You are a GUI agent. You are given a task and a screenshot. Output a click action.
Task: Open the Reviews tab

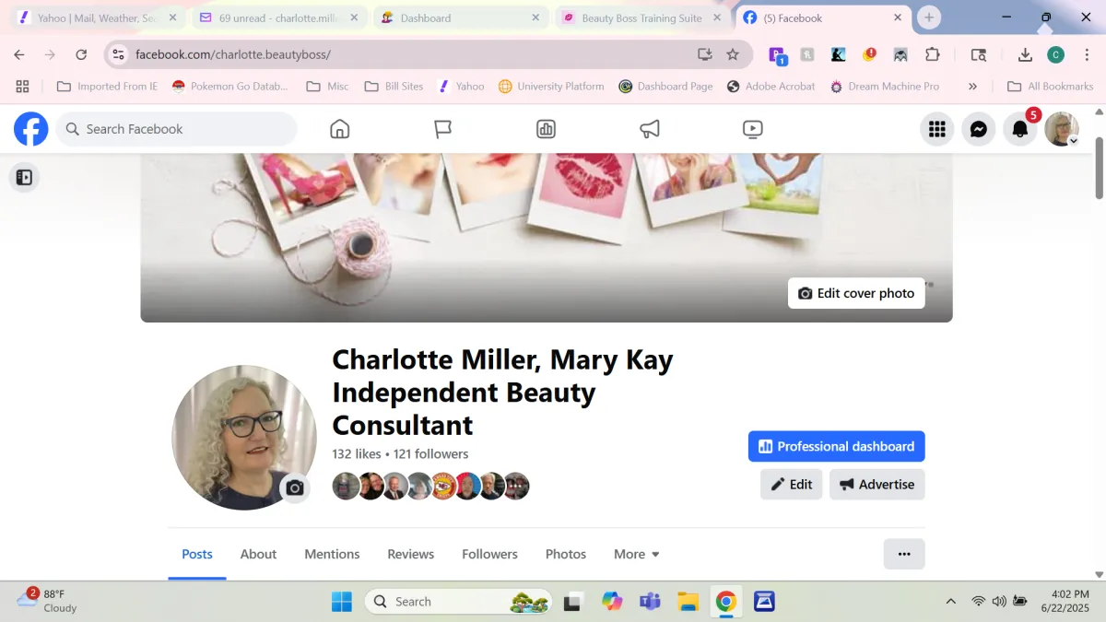(x=410, y=554)
